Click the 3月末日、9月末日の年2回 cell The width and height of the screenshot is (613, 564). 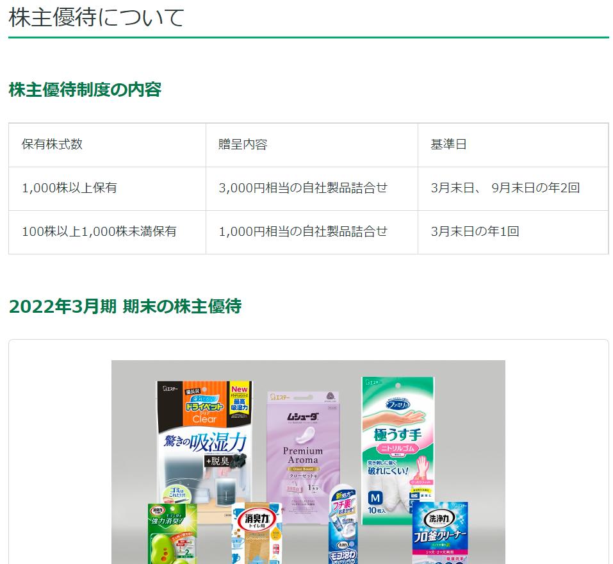coord(505,188)
